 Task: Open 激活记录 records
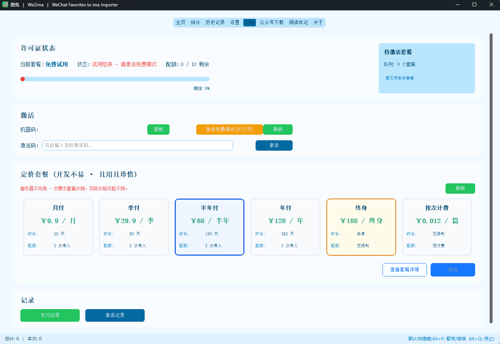click(115, 315)
